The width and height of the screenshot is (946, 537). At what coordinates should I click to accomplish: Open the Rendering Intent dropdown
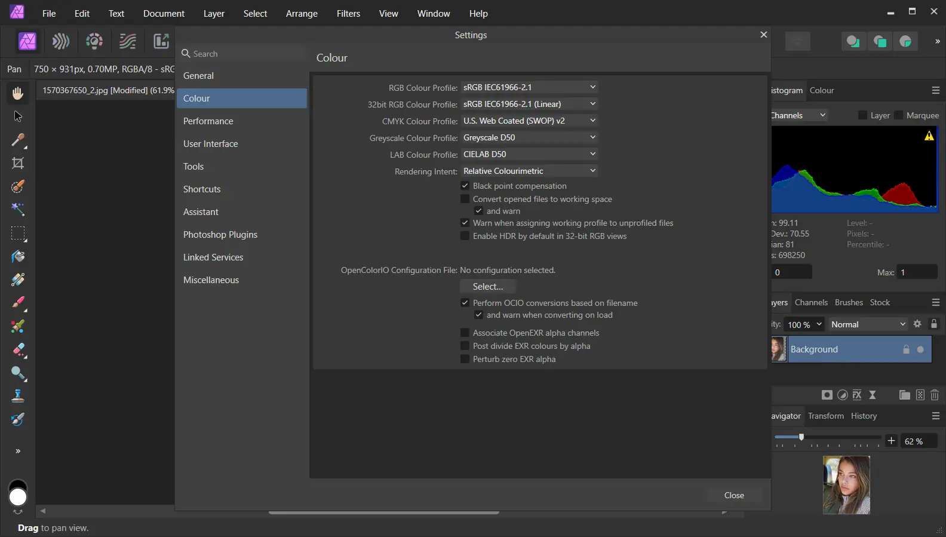click(529, 171)
